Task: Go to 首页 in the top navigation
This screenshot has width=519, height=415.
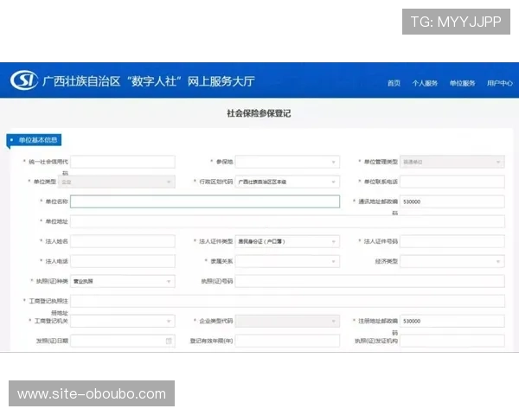Action: pos(394,83)
